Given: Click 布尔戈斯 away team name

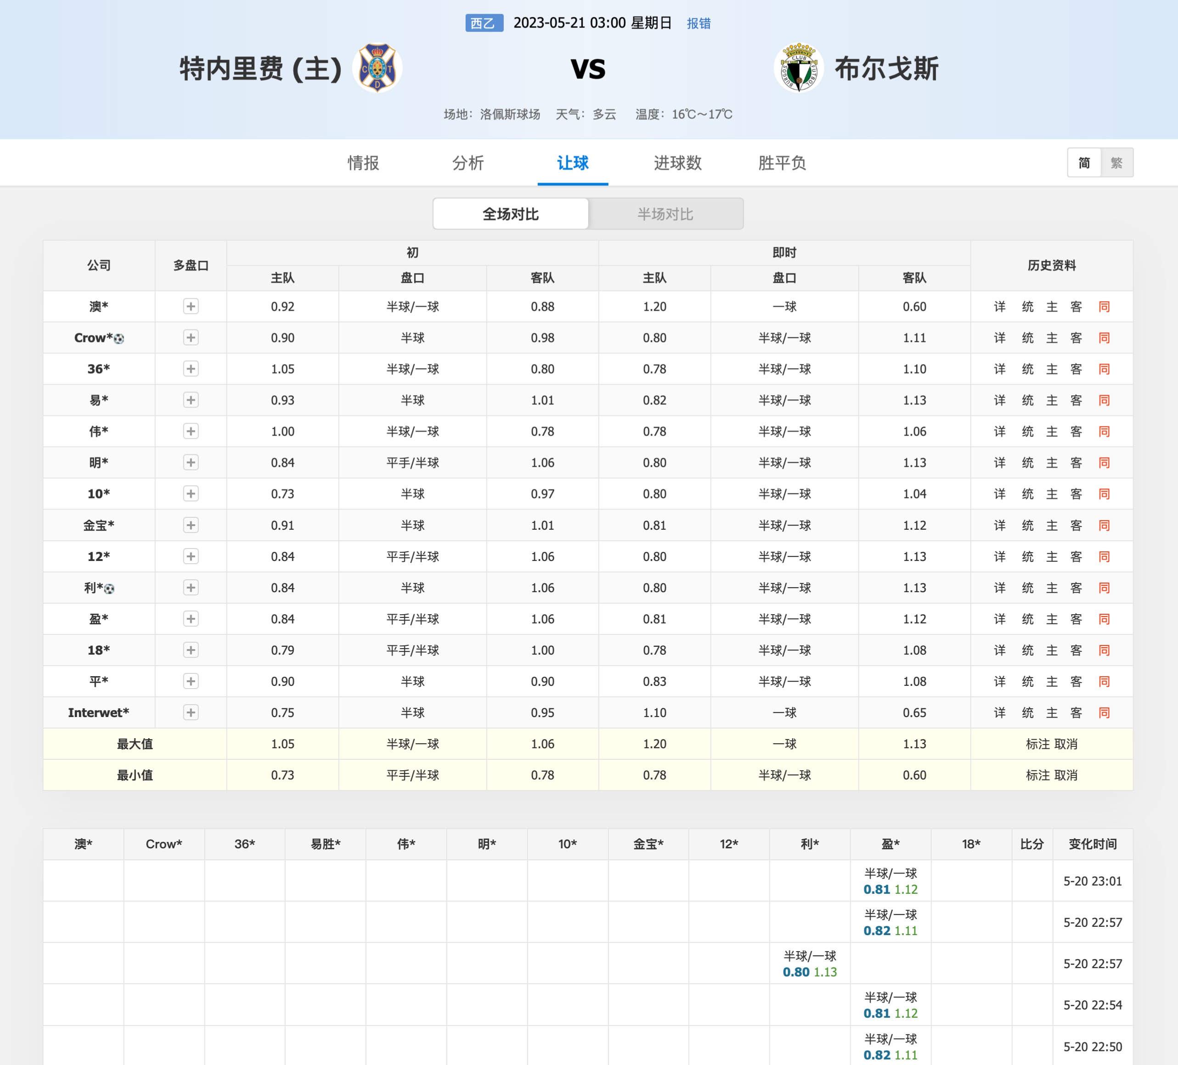Looking at the screenshot, I should [886, 68].
